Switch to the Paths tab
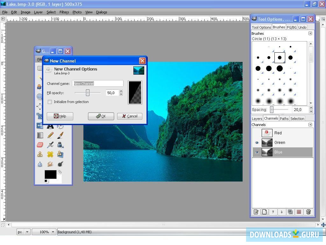The image size is (326, 245). click(x=284, y=119)
